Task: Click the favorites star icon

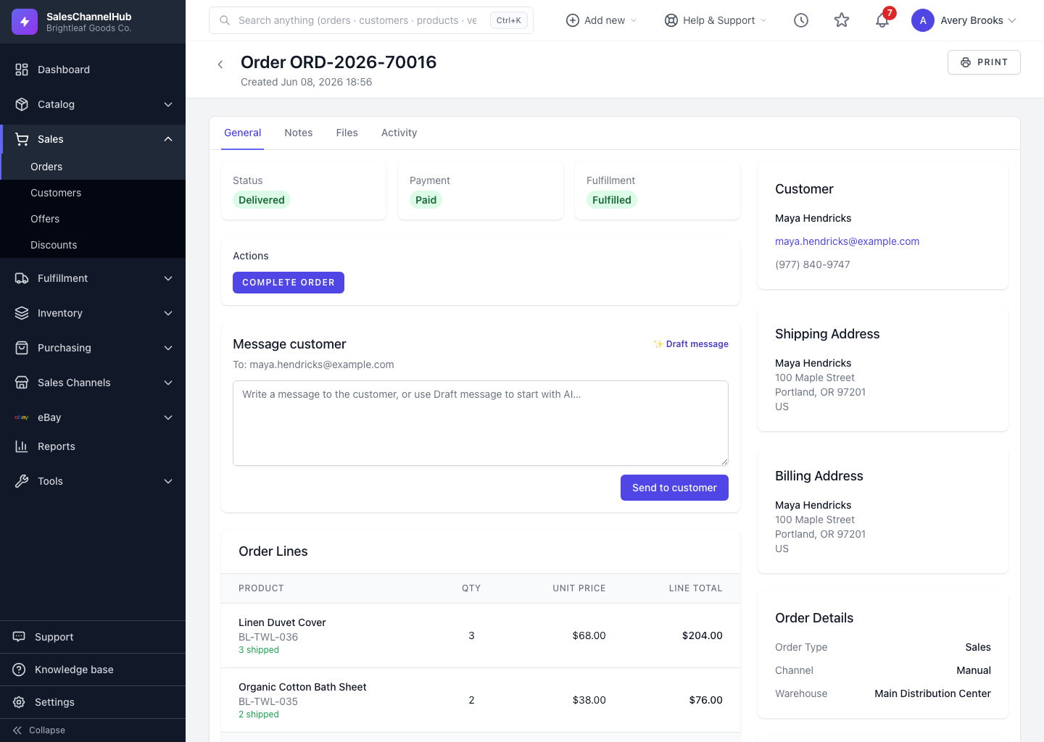Action: coord(842,20)
